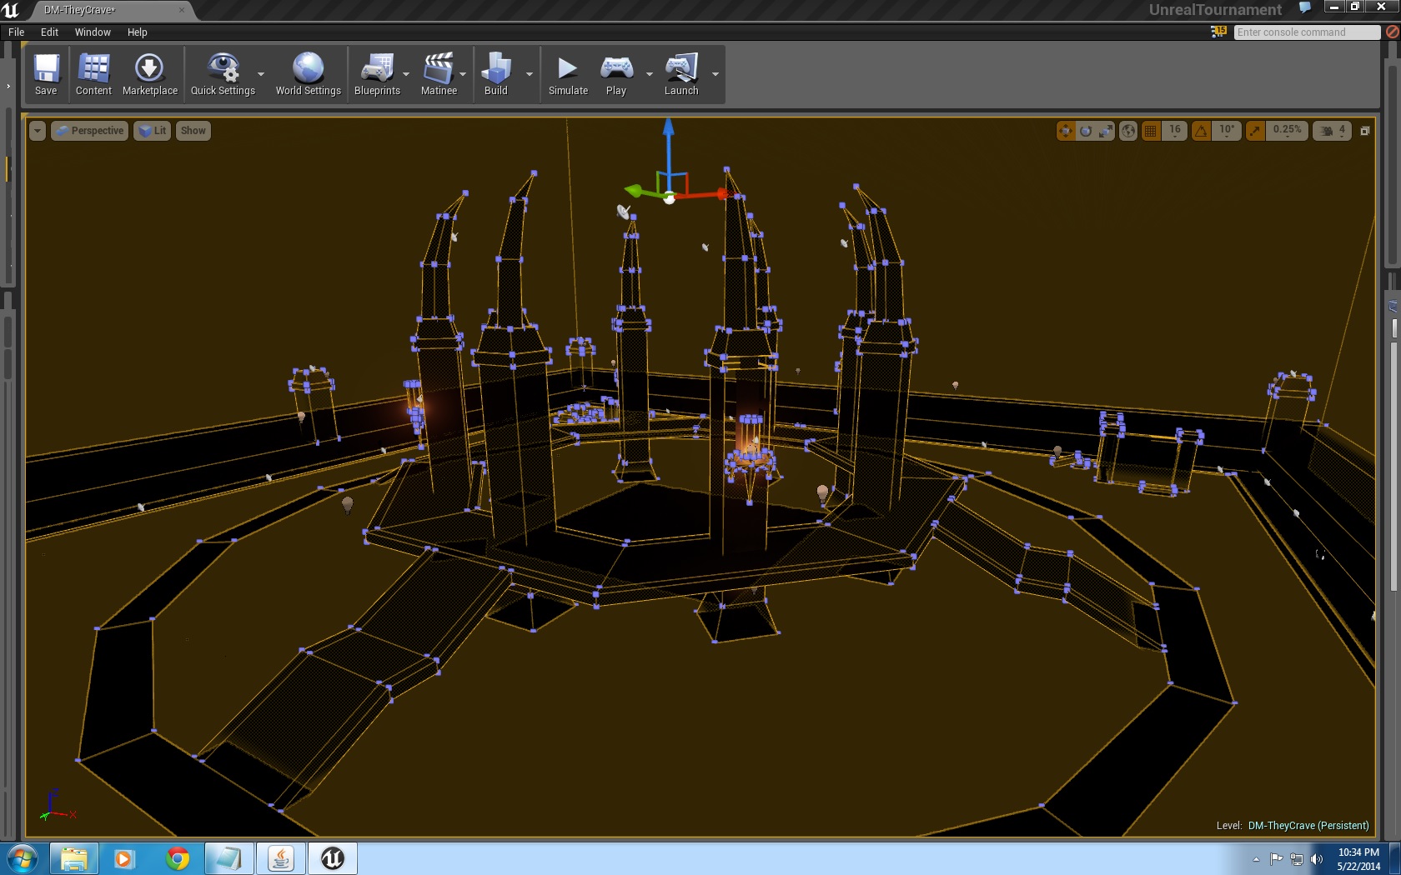Click the console command input field
The height and width of the screenshot is (875, 1401).
point(1307,32)
